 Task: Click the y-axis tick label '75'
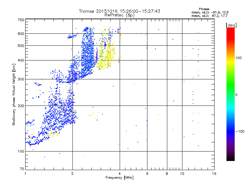22,169
